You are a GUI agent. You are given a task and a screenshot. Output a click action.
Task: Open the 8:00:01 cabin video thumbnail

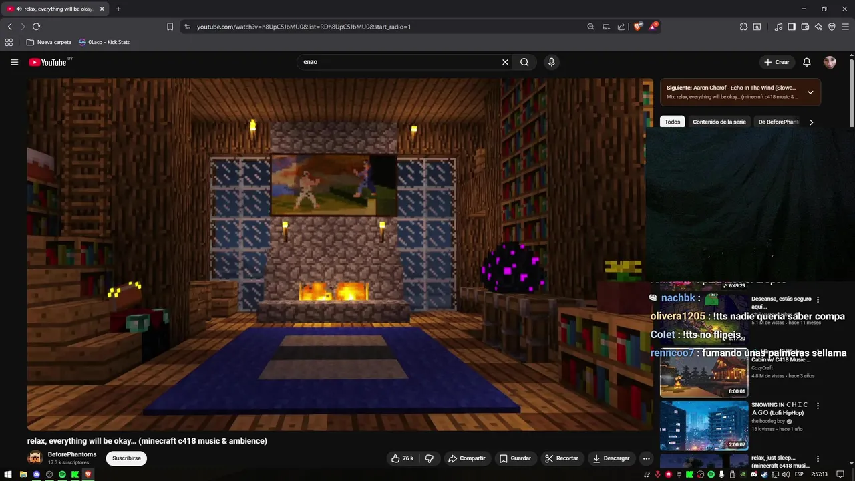point(704,373)
